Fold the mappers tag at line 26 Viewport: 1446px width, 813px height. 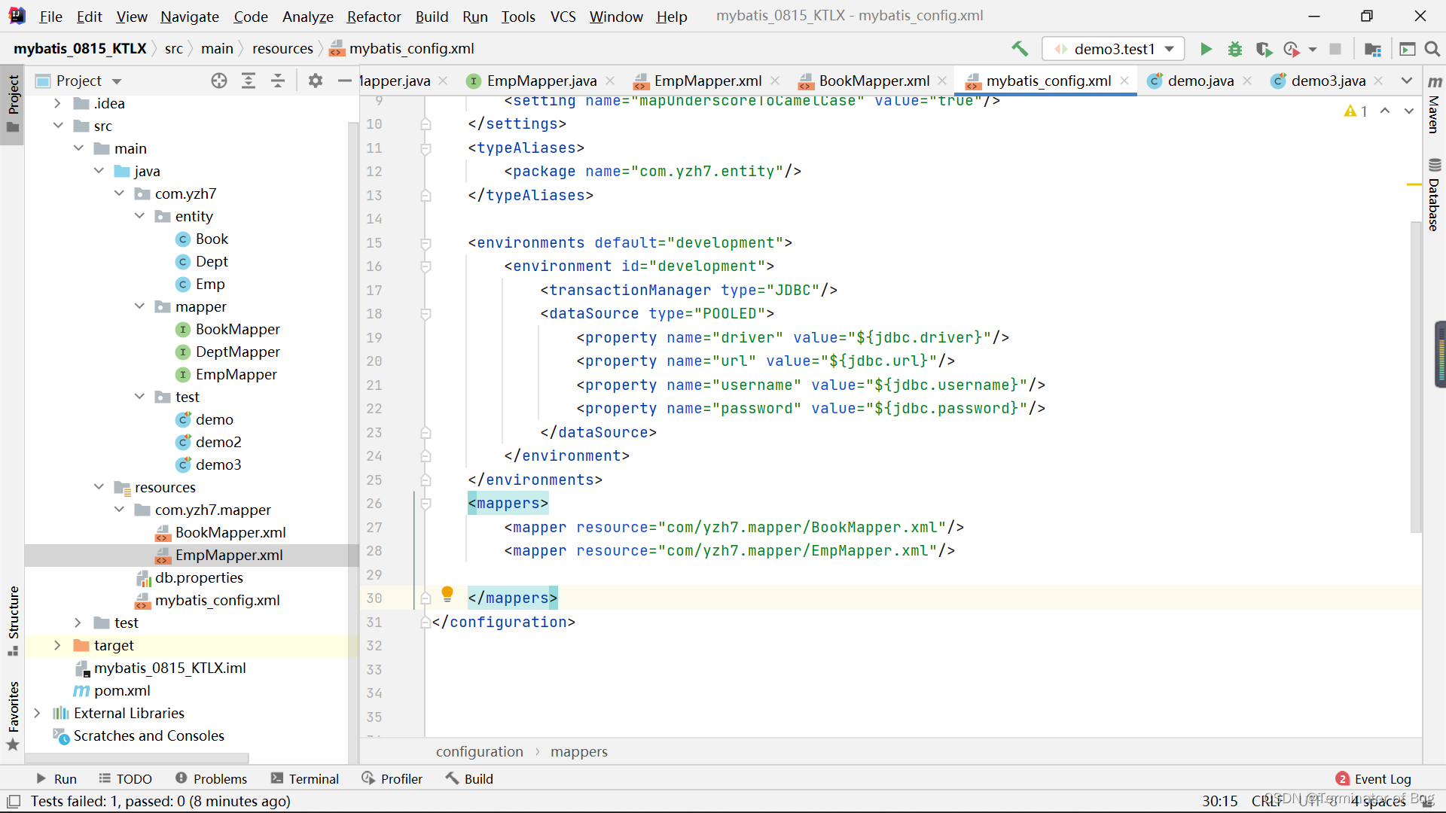coord(426,504)
